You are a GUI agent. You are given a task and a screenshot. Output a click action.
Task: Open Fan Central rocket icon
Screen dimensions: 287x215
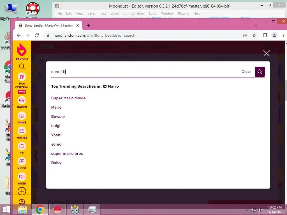[22, 77]
